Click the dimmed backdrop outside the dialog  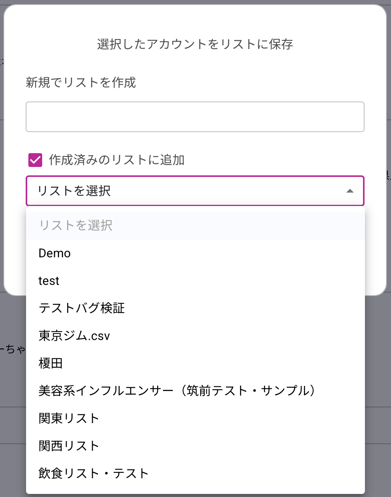[x=378, y=383]
